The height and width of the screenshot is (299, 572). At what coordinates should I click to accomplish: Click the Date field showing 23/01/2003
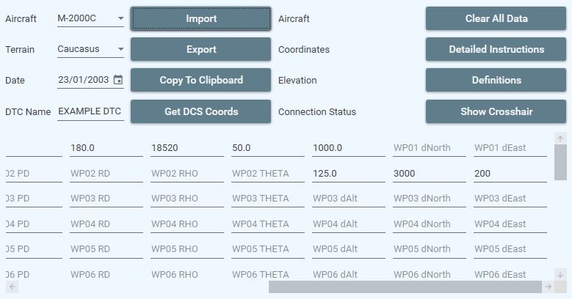tap(84, 80)
